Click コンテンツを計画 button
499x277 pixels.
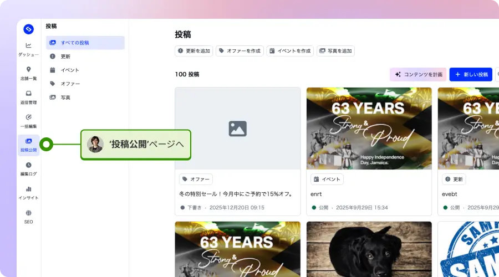click(418, 74)
